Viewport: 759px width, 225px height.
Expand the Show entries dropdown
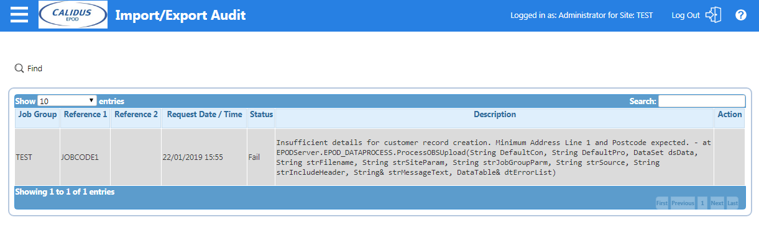[67, 100]
